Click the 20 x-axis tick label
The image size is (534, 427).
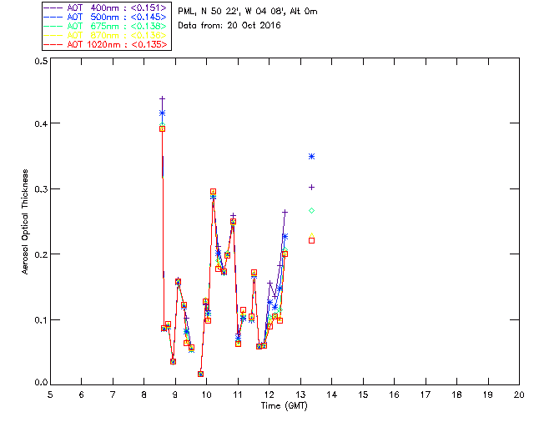[x=519, y=394]
